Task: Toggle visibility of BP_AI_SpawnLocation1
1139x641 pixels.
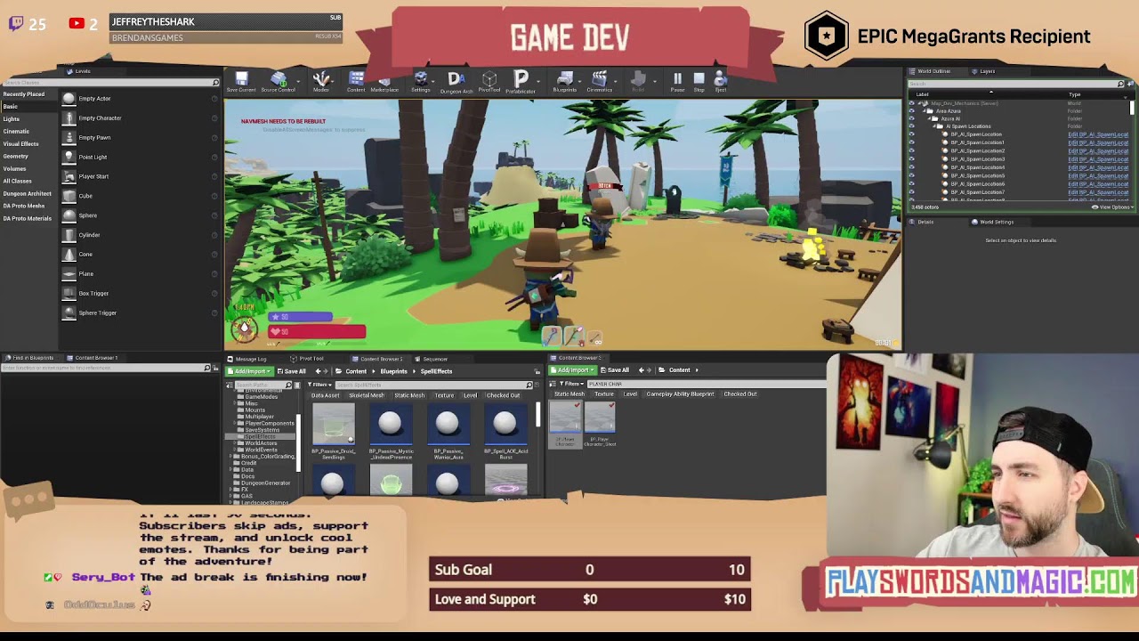Action: 911,142
